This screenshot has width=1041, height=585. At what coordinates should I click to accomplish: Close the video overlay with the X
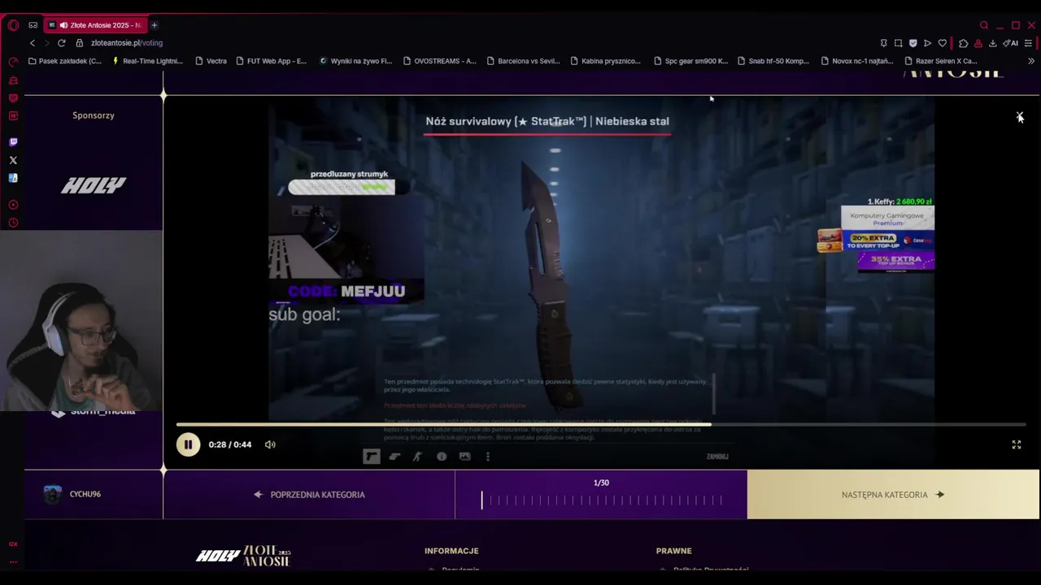pyautogui.click(x=1020, y=117)
